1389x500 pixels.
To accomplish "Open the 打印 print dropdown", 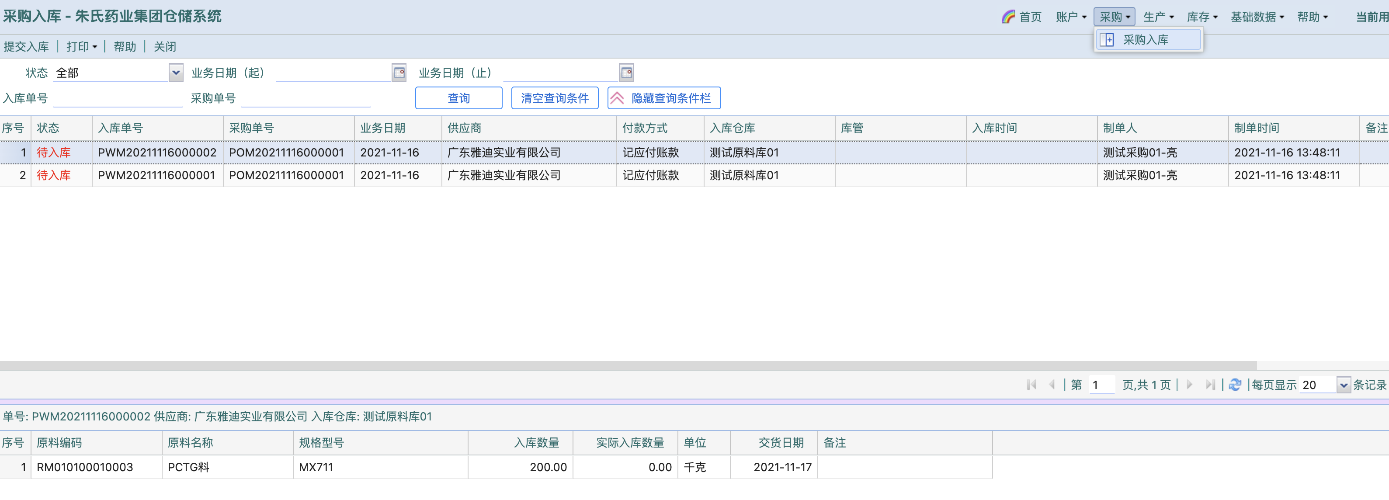I will point(81,46).
